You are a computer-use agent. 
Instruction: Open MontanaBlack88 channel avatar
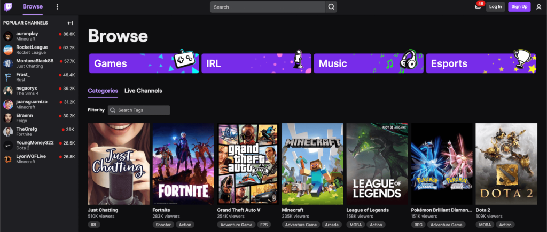(x=8, y=63)
